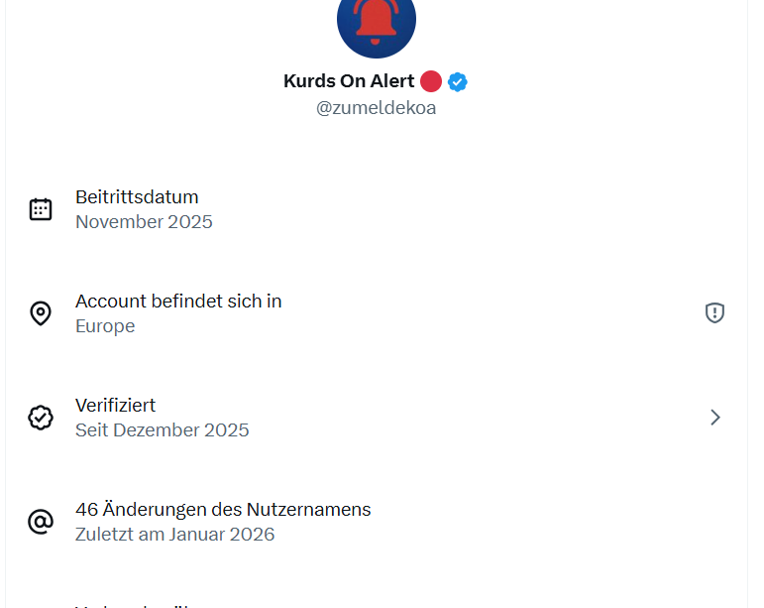
Task: Click the 'Account befindet sich in' label
Action: pyautogui.click(x=178, y=301)
